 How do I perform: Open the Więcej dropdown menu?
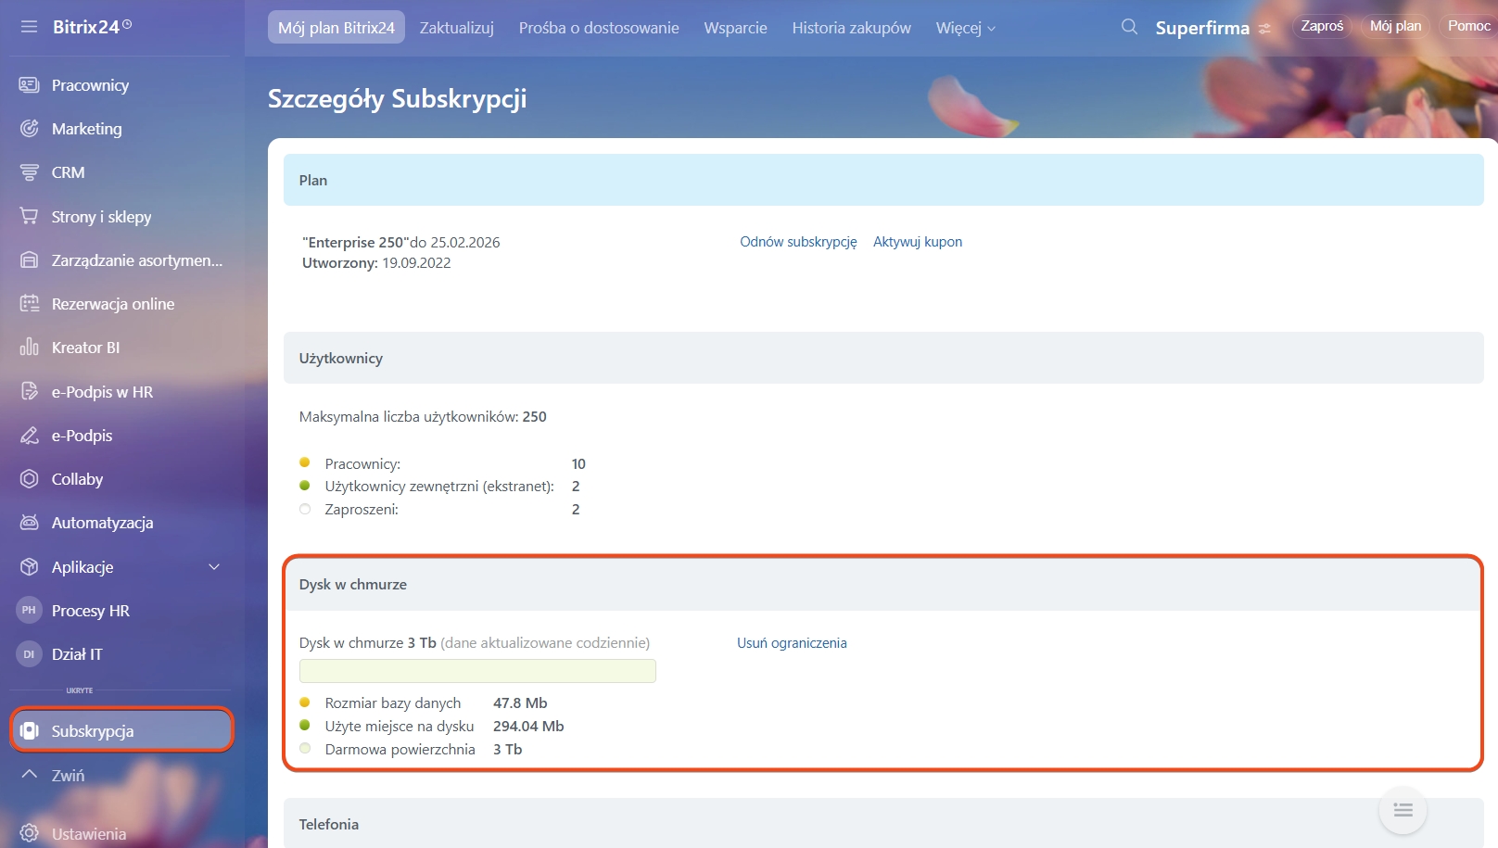click(966, 28)
